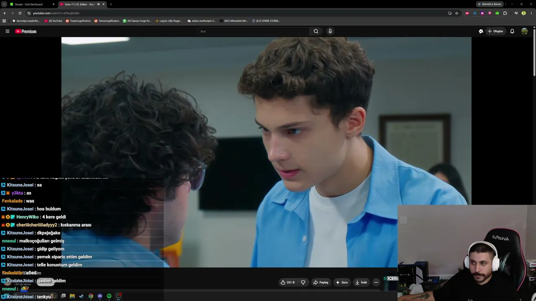
Task: Expand the tab search dropdown arrow
Action: [4, 4]
